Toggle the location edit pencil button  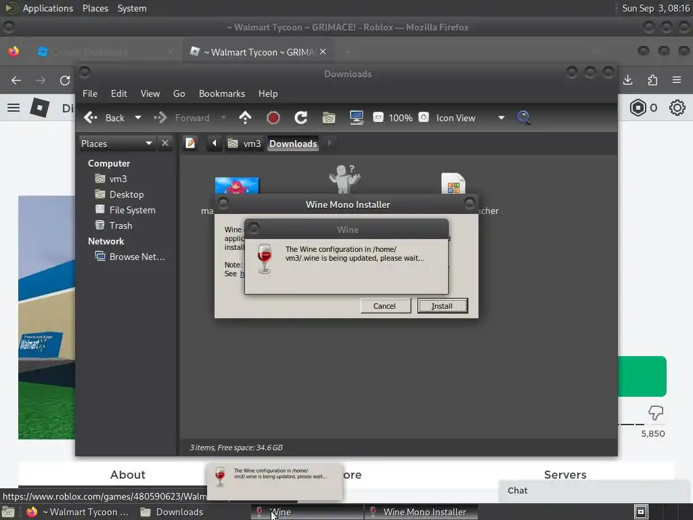190,144
